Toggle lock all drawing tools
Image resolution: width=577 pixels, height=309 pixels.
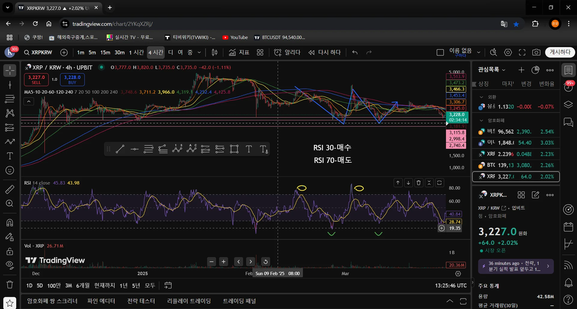[10, 251]
